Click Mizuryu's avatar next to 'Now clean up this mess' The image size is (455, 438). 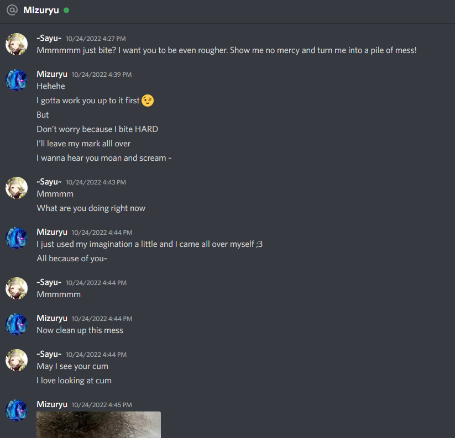[x=17, y=324]
